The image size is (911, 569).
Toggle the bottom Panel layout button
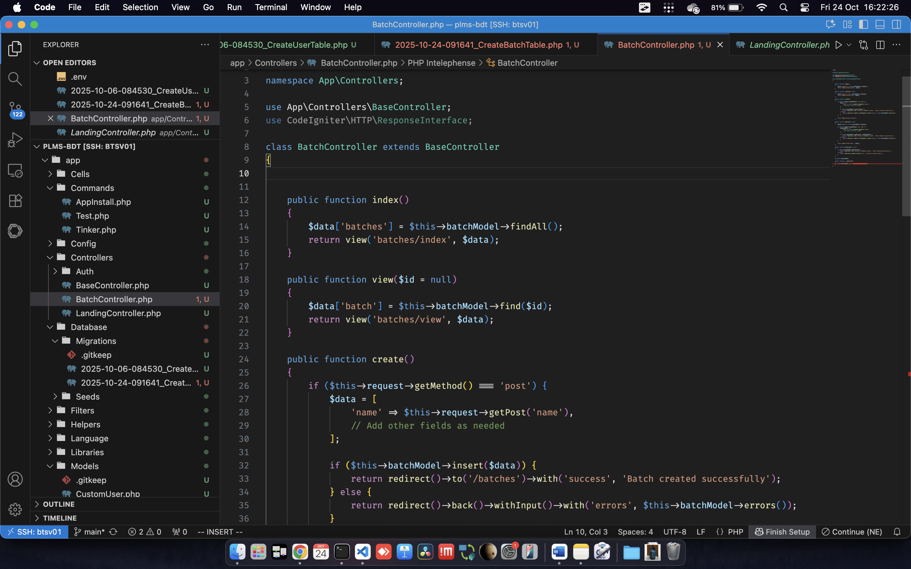880,24
